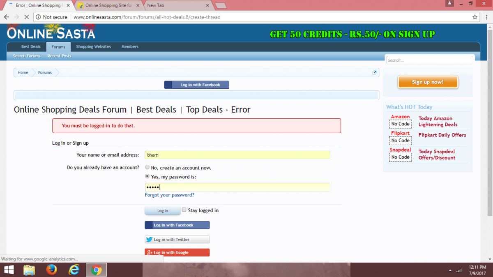Launch File Explorer from the taskbar

click(29, 270)
